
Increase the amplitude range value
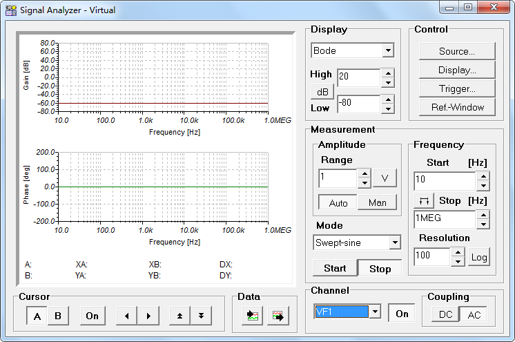point(365,173)
